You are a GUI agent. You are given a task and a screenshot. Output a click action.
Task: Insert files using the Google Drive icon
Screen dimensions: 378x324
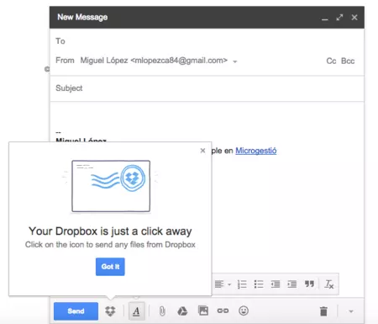pos(182,311)
